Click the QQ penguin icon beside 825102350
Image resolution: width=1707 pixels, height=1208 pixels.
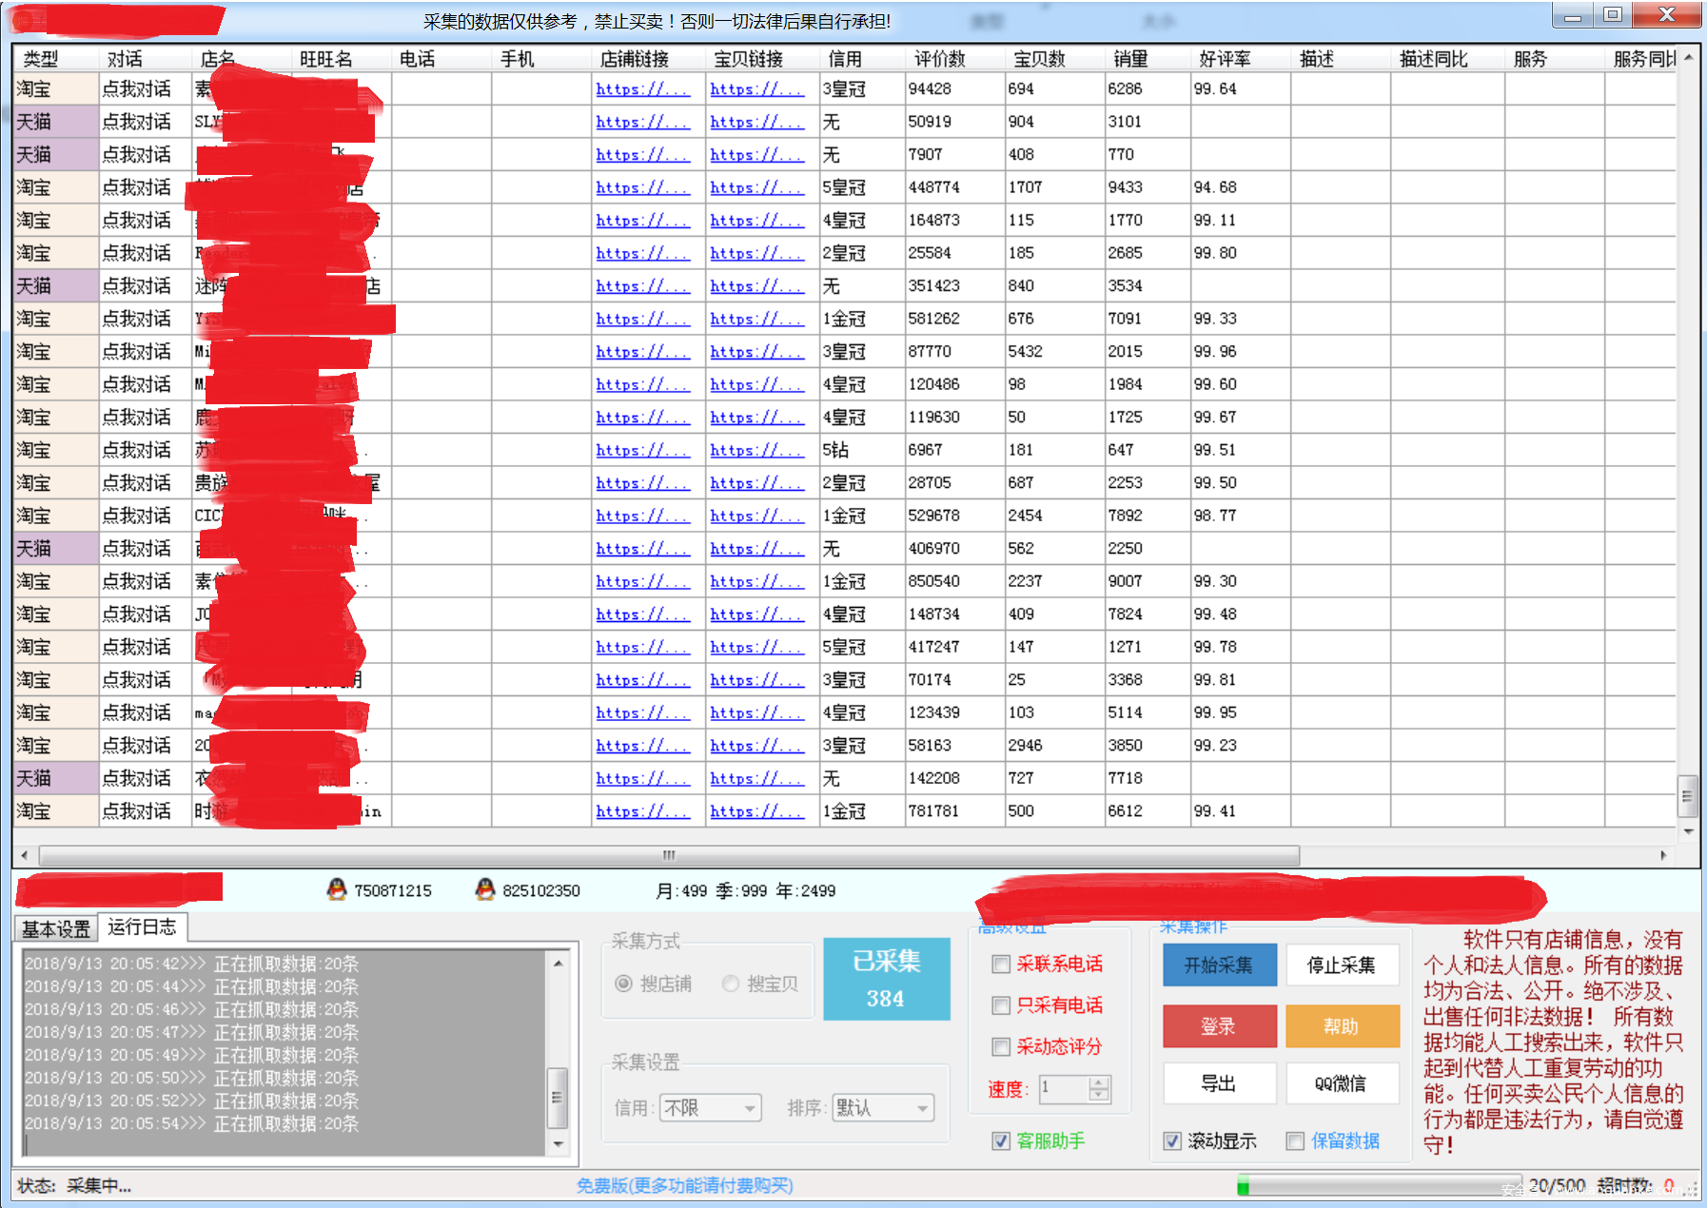(x=484, y=889)
